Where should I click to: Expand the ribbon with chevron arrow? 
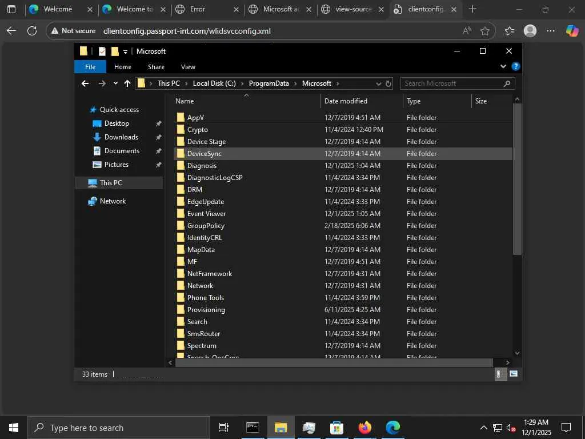coord(503,66)
